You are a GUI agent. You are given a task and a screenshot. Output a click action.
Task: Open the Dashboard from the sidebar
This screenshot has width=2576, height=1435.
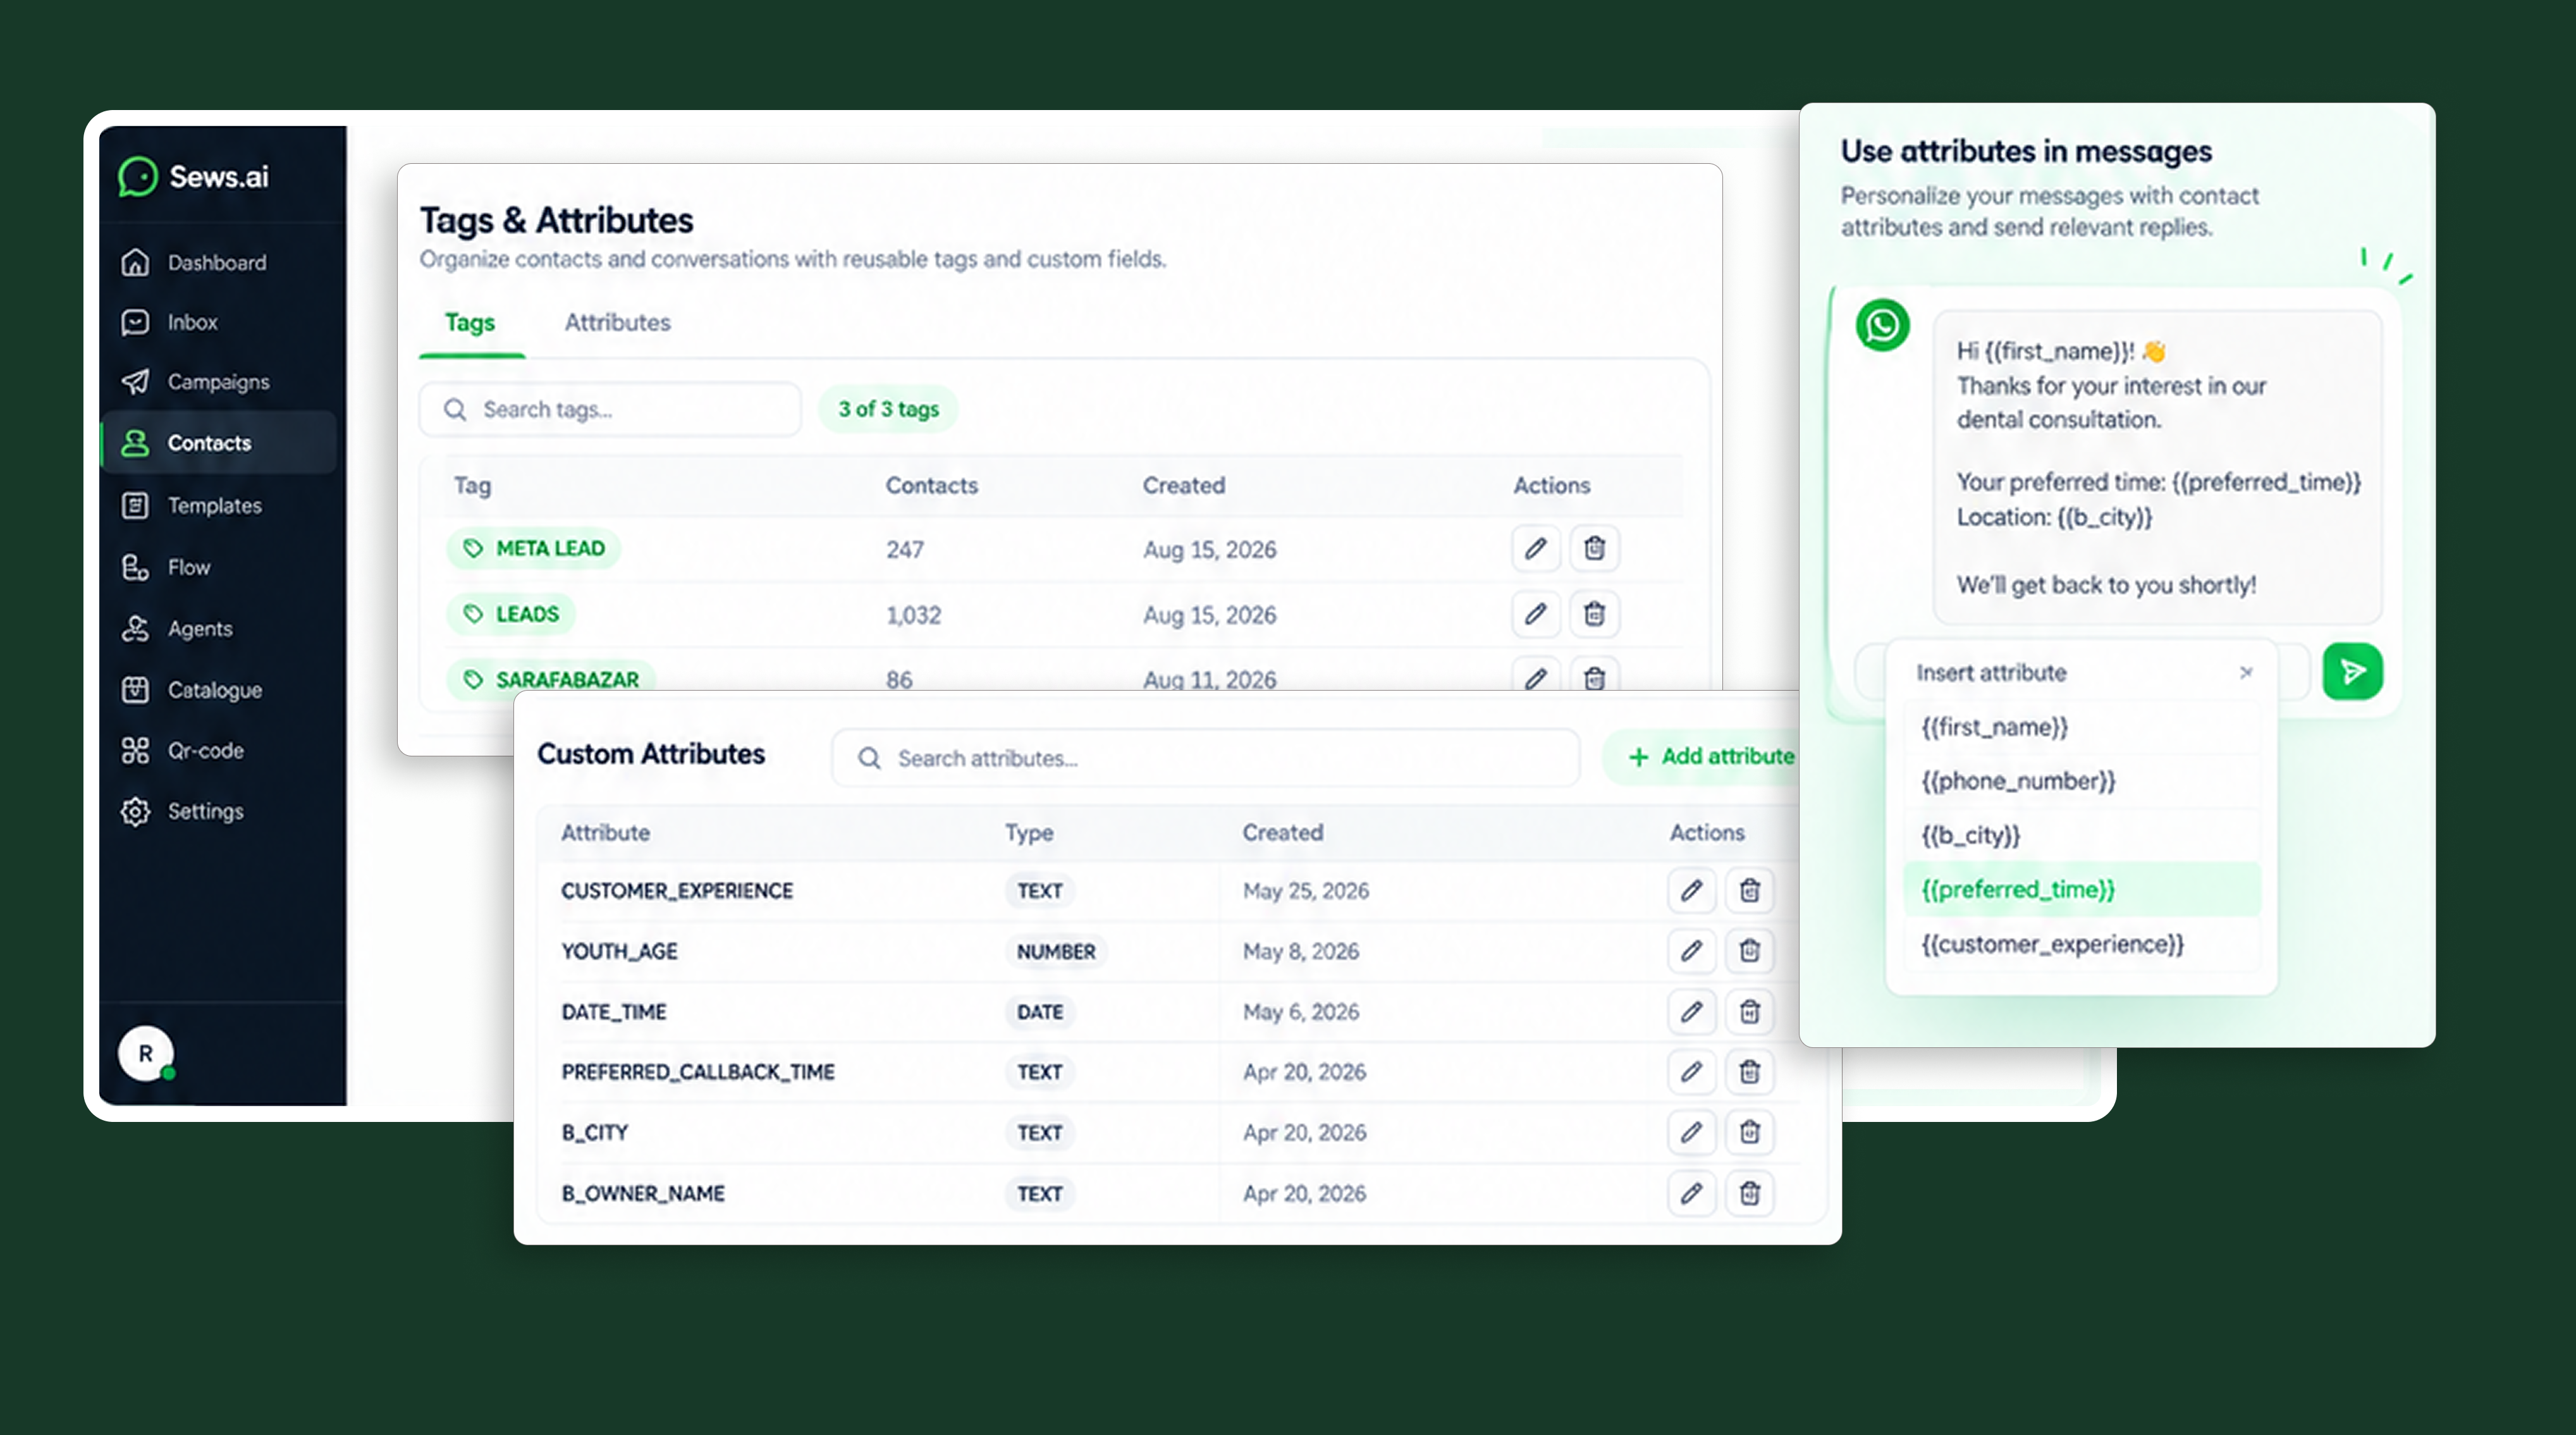194,262
